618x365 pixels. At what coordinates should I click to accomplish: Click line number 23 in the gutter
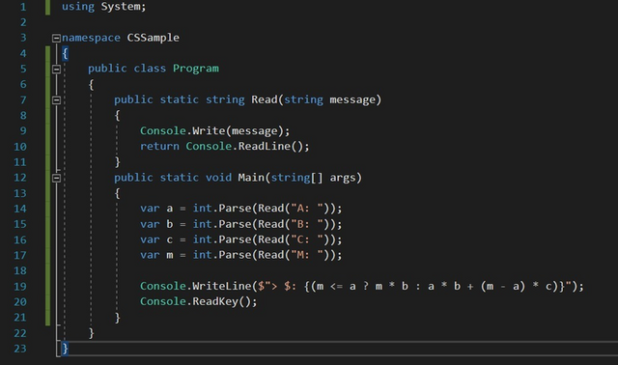click(x=20, y=349)
